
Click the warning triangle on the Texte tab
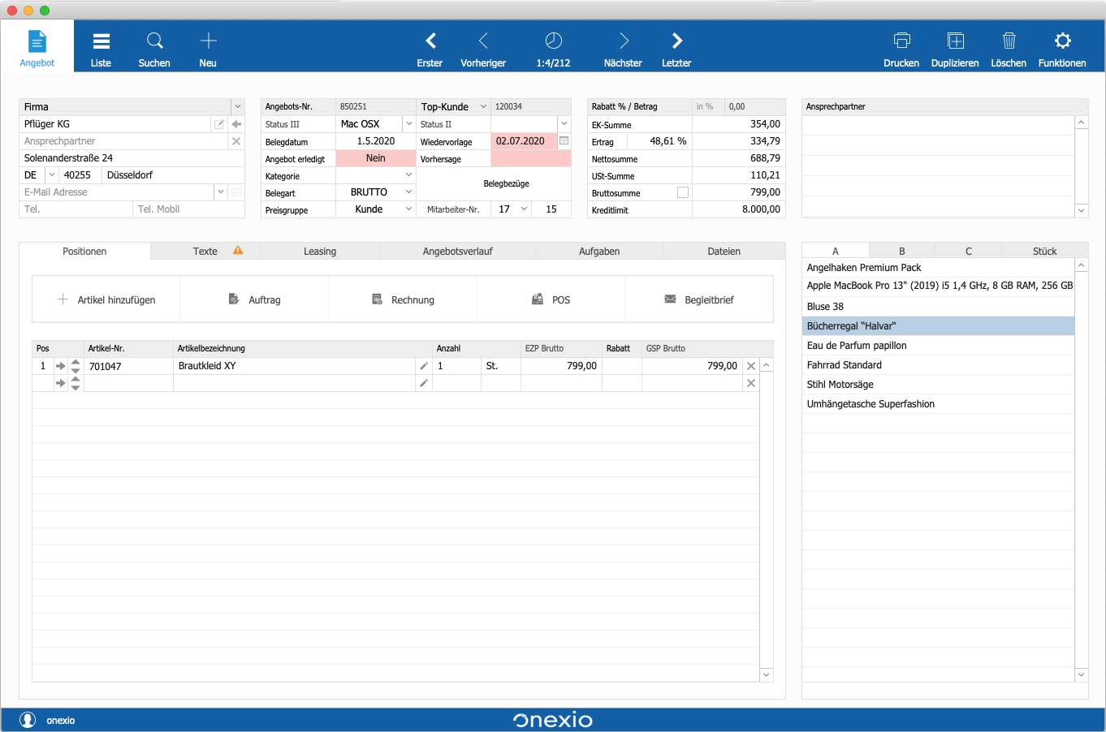238,251
